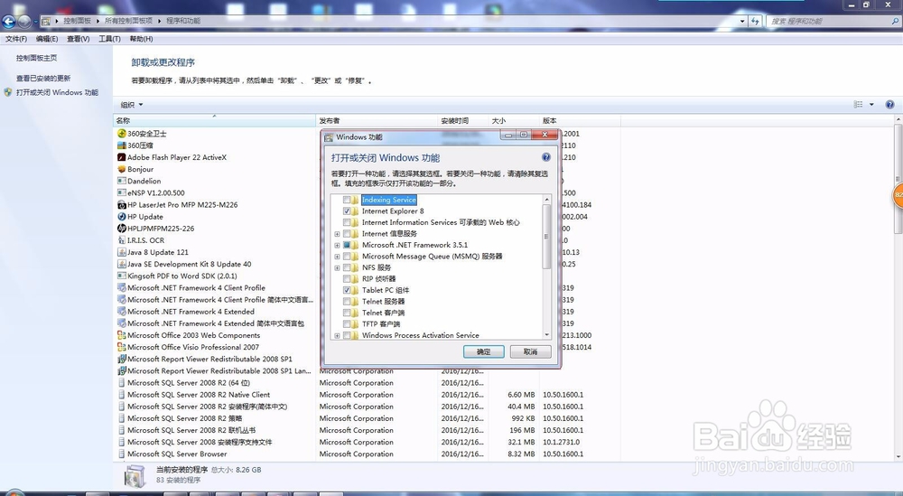Uncheck the Internet Explorer 8 checkbox

pos(347,211)
